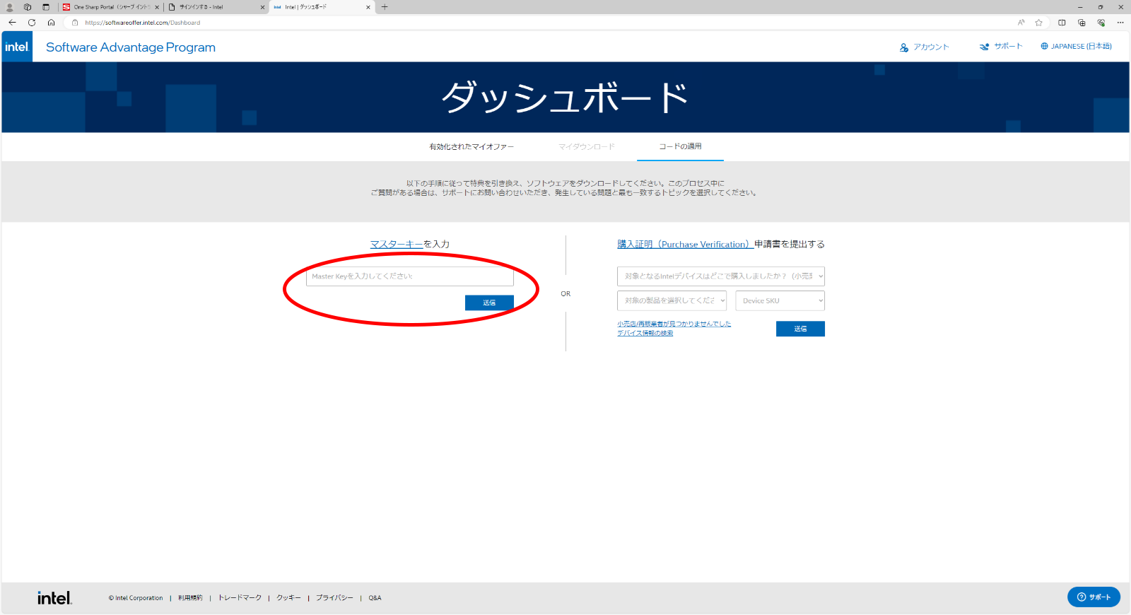Click 送信 button under Master Key field

489,303
